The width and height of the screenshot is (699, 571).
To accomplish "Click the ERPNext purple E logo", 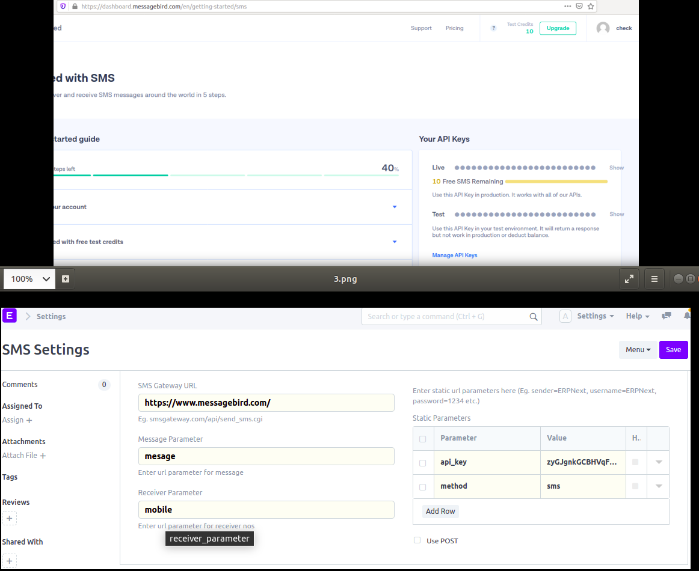I will tap(10, 316).
